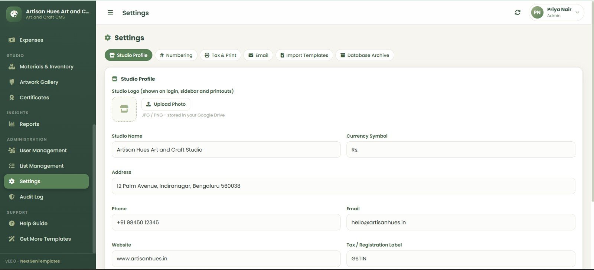Click the Studio Name input field
Screen dimensions: 594x270
(226, 149)
